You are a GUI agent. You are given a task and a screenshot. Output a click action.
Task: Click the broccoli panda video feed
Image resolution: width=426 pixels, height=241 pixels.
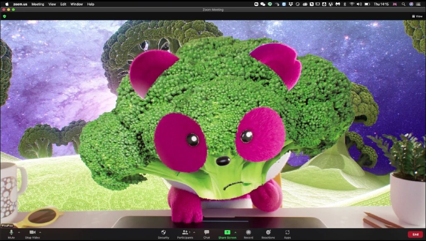pyautogui.click(x=213, y=124)
